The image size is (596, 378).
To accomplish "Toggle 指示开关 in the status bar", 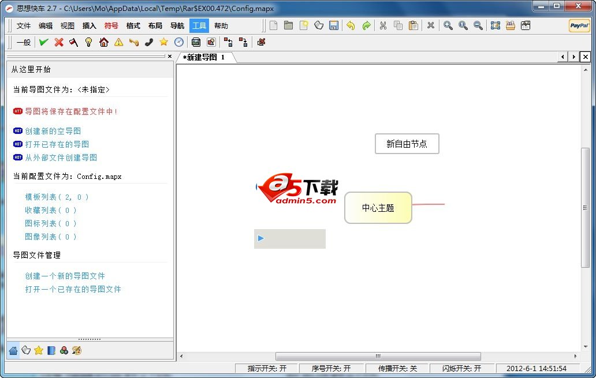I will coord(266,368).
